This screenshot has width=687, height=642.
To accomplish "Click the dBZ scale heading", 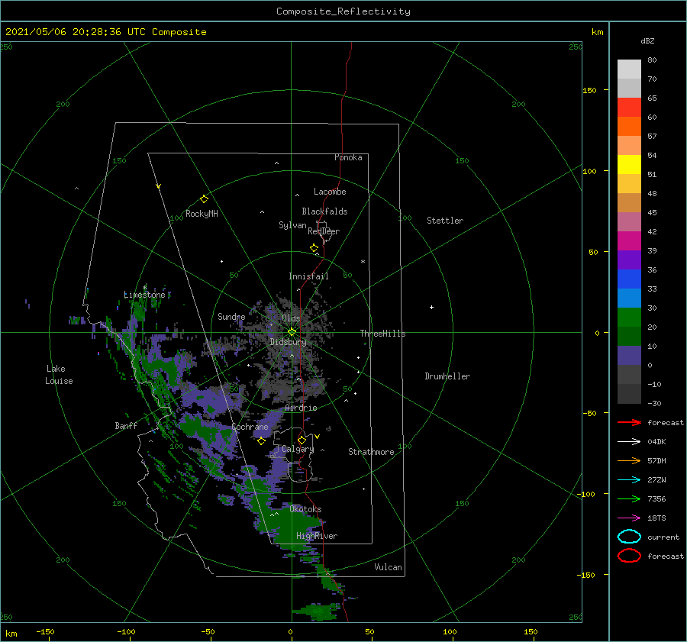I will click(647, 40).
